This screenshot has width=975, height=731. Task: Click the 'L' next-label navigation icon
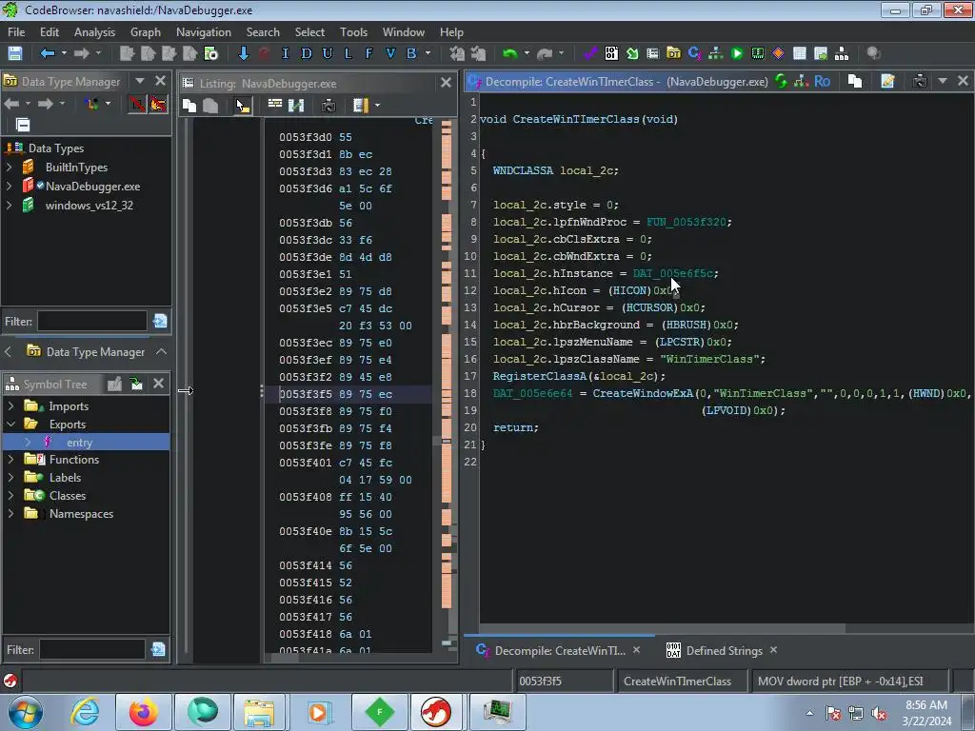[348, 53]
